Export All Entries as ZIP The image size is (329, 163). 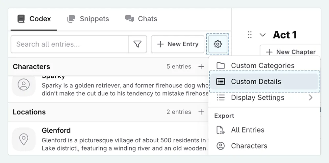247,130
